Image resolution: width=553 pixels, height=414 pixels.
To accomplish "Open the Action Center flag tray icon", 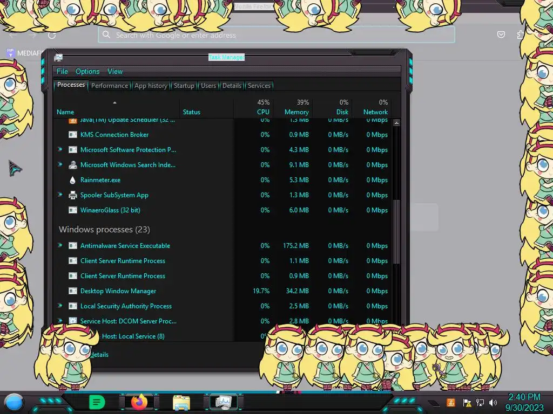I will pyautogui.click(x=467, y=402).
